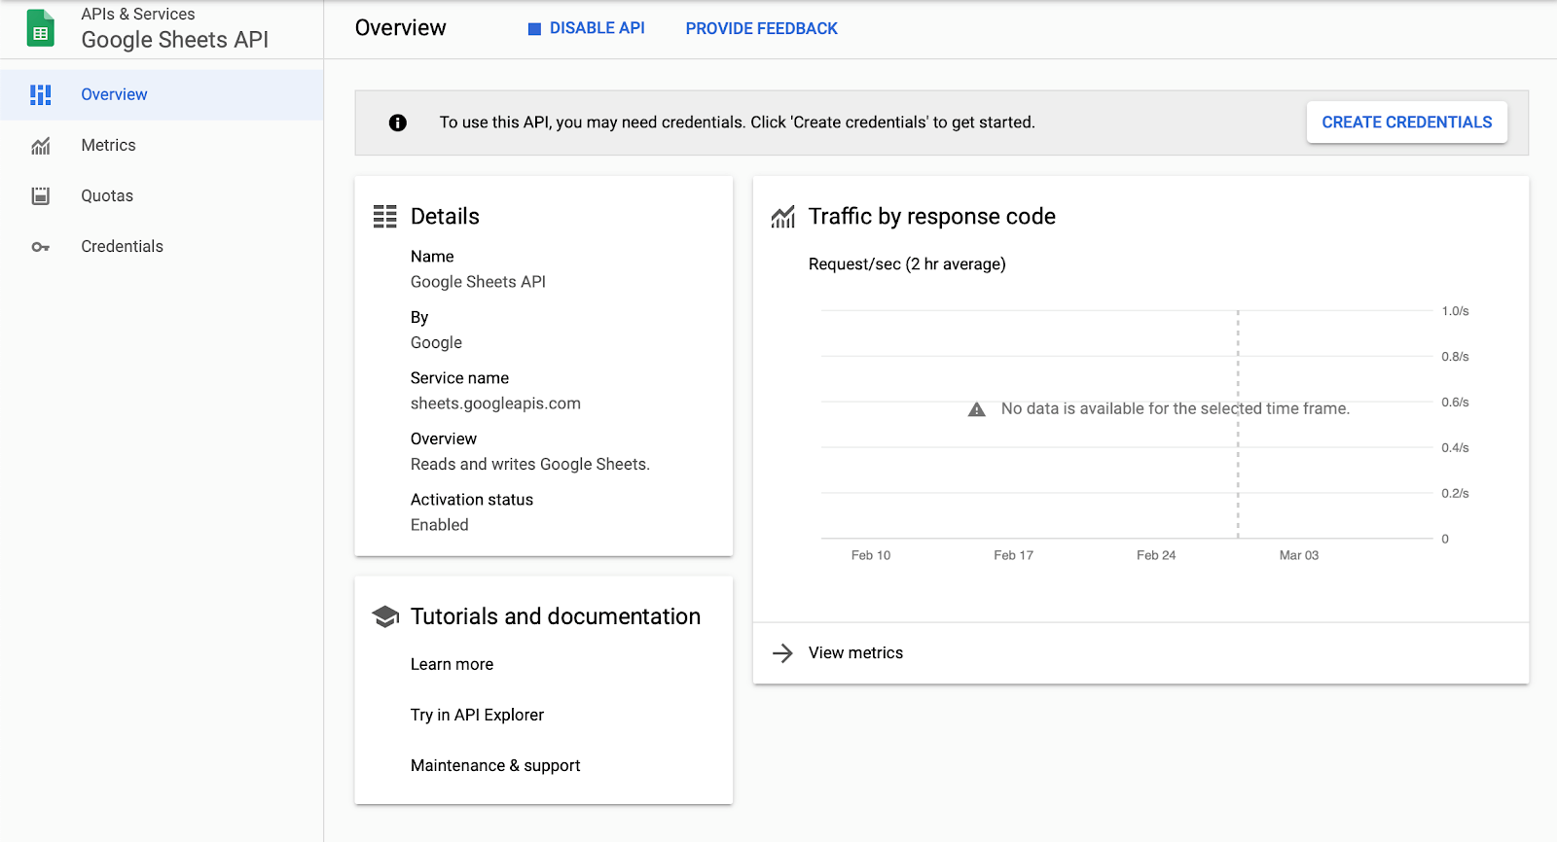Click the info circle icon in banner

[x=397, y=123]
